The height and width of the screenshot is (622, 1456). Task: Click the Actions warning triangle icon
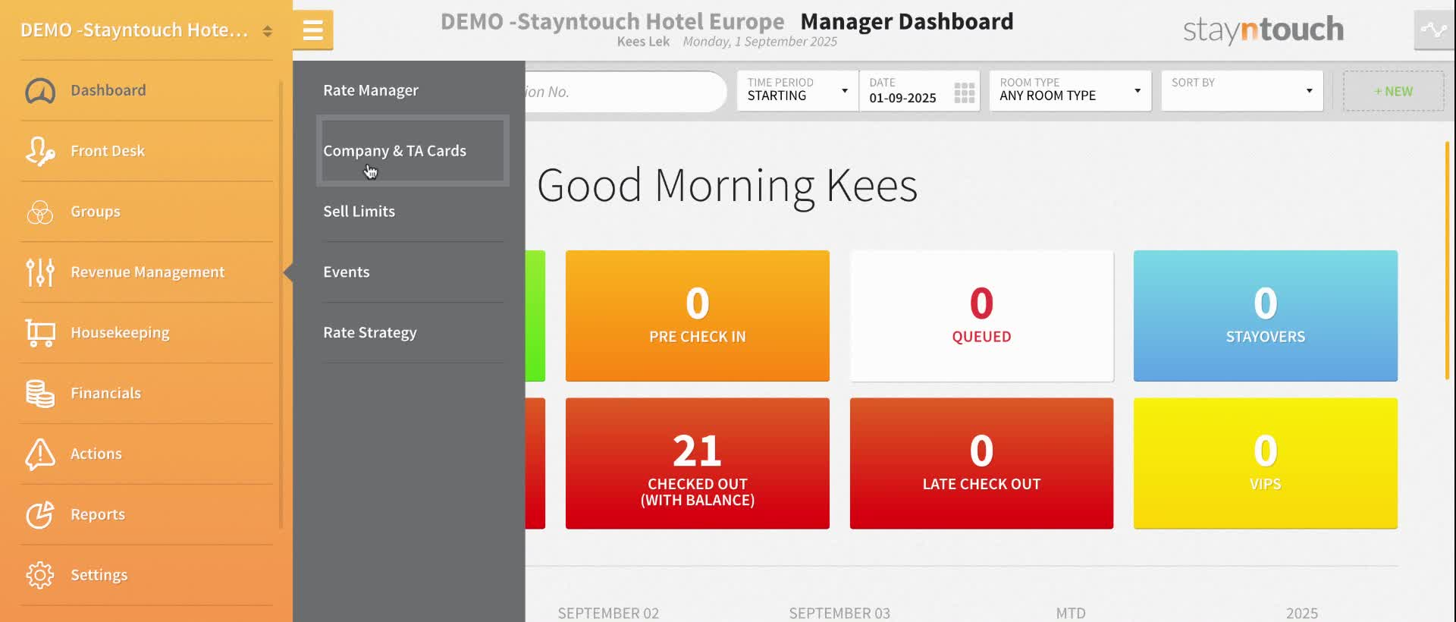tap(40, 454)
